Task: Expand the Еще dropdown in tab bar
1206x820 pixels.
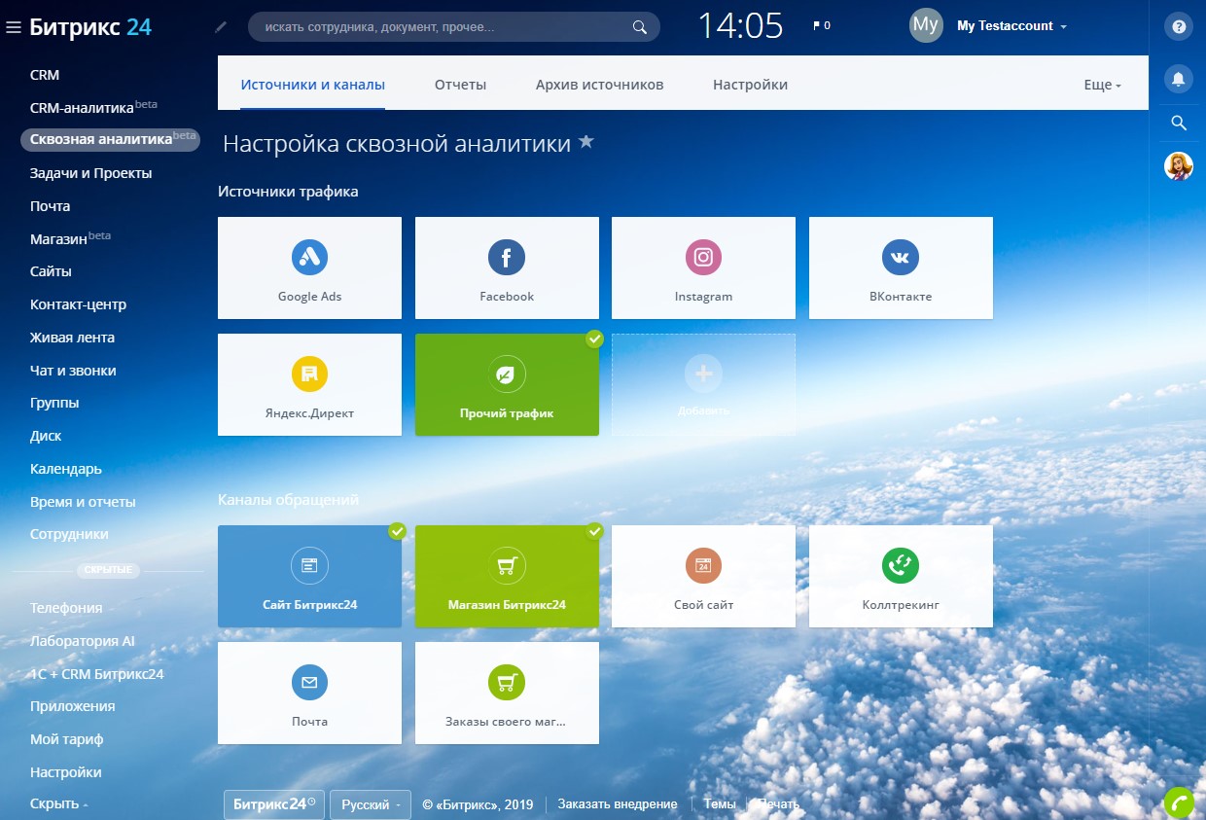Action: pos(1102,85)
